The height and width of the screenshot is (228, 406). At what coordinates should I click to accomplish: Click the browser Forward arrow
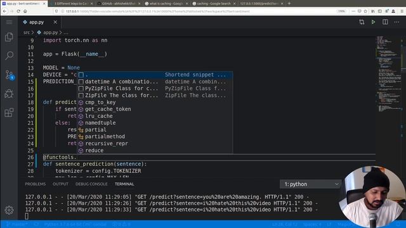[x=11, y=11]
